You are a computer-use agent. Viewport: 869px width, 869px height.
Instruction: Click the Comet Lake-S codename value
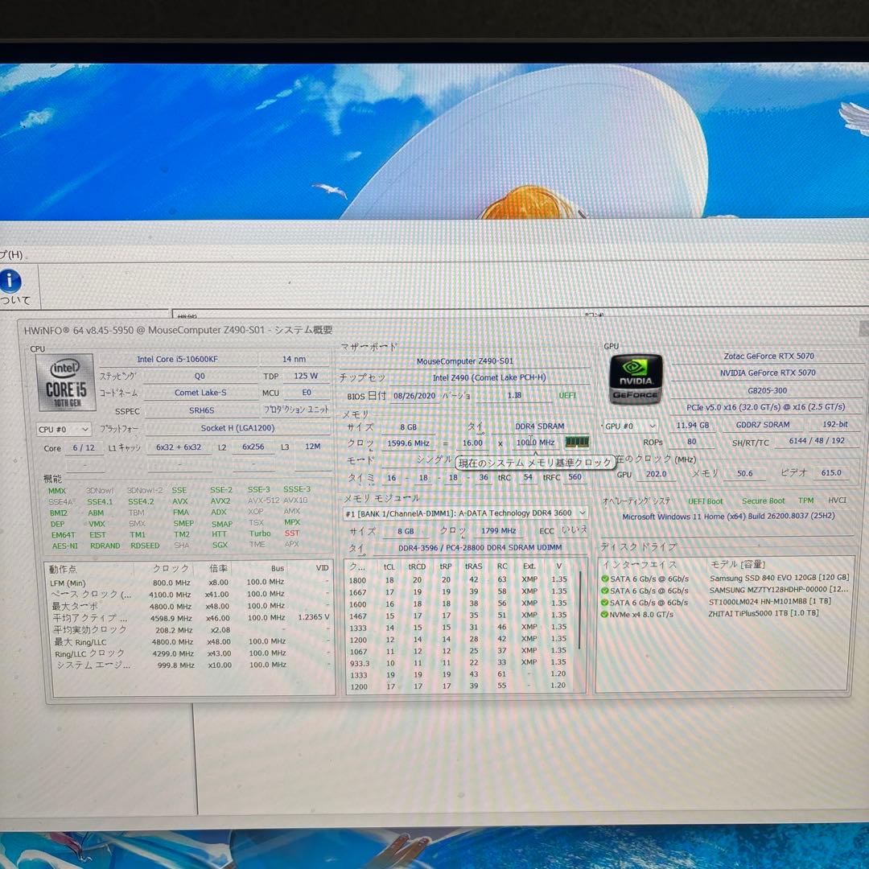tap(200, 393)
